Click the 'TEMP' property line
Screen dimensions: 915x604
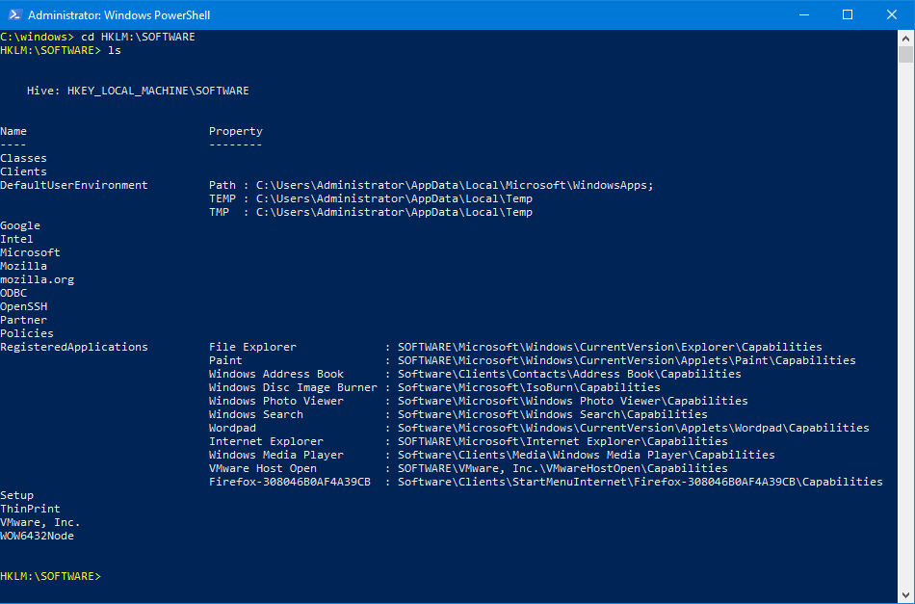point(371,198)
